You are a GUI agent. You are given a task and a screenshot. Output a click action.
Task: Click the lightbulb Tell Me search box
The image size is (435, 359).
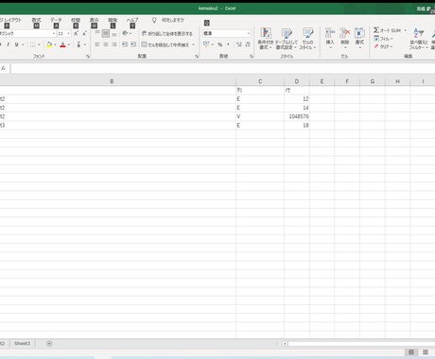(168, 20)
